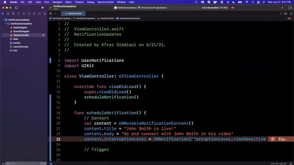The height and width of the screenshot is (165, 294).
Task: Select the ViewController editor tab
Action: [x=73, y=13]
